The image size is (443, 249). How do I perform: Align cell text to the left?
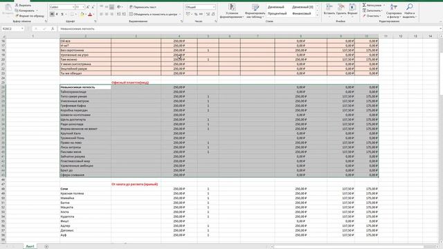(101, 14)
